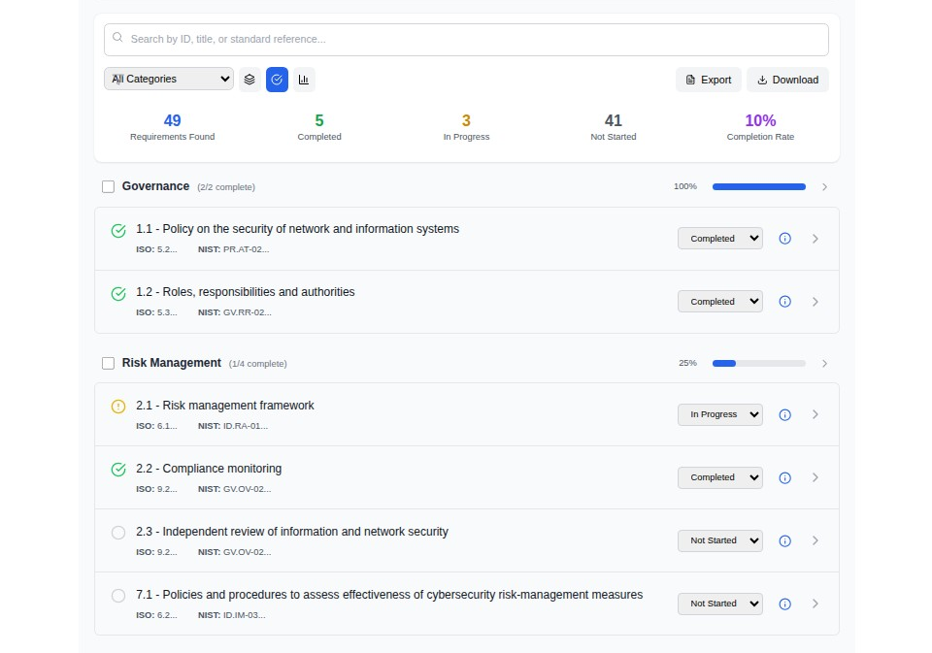The image size is (932, 653).
Task: Click the layers stack view icon
Action: [250, 80]
